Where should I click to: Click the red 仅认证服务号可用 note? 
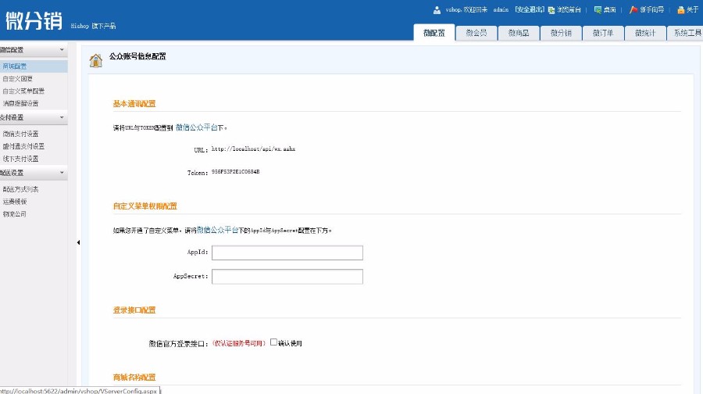pos(239,343)
